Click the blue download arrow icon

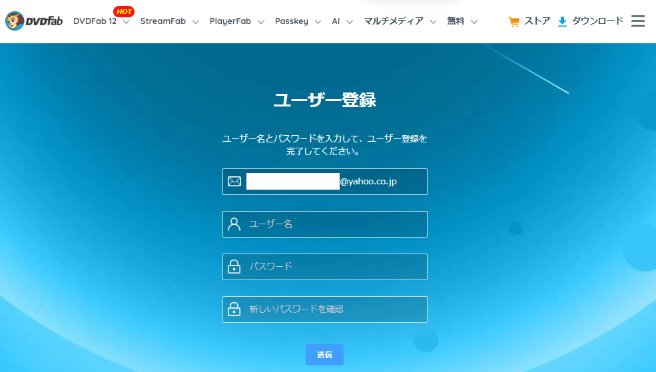pyautogui.click(x=562, y=22)
